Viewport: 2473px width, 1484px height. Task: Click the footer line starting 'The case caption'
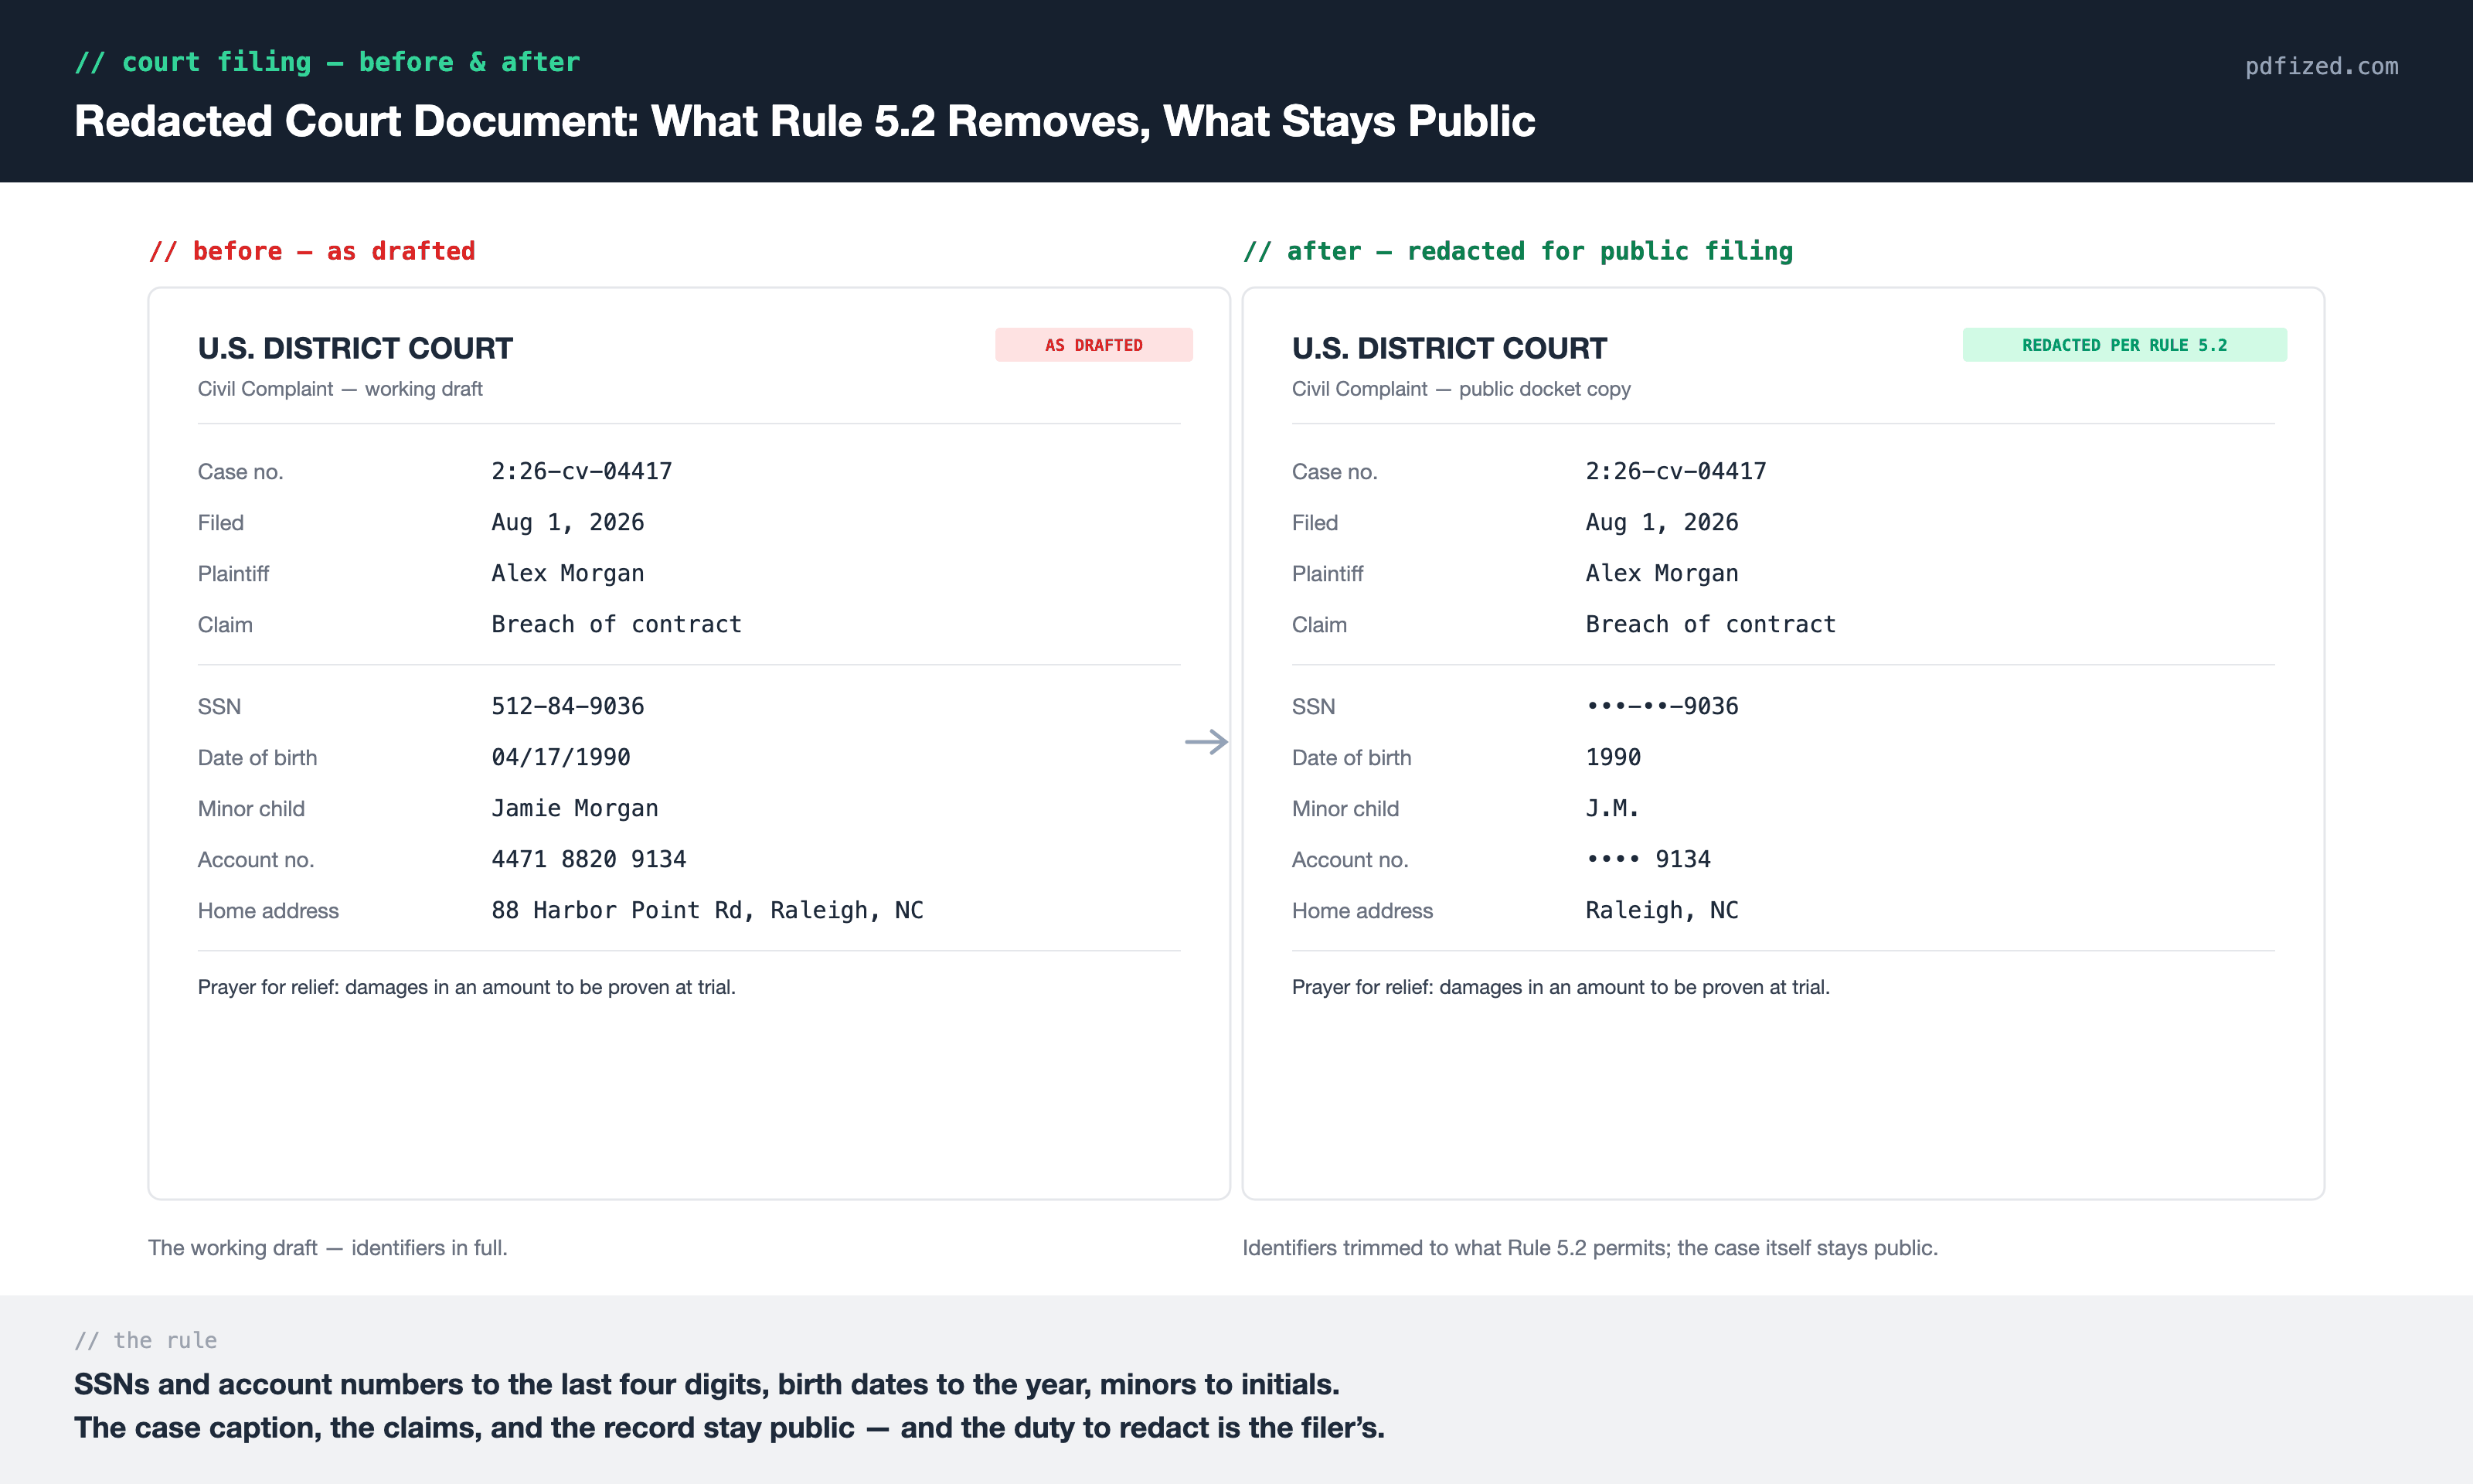coord(730,1427)
